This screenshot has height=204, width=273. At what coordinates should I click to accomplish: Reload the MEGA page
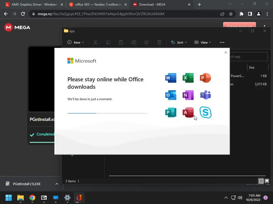23,14
